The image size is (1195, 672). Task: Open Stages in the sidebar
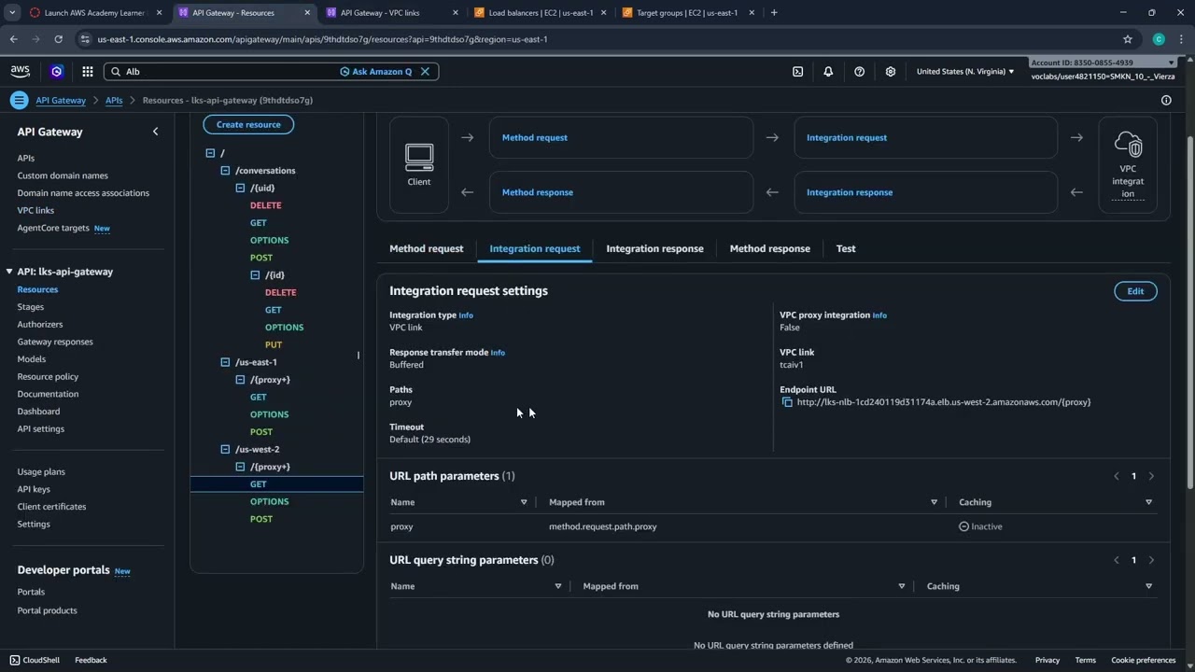[x=31, y=307]
